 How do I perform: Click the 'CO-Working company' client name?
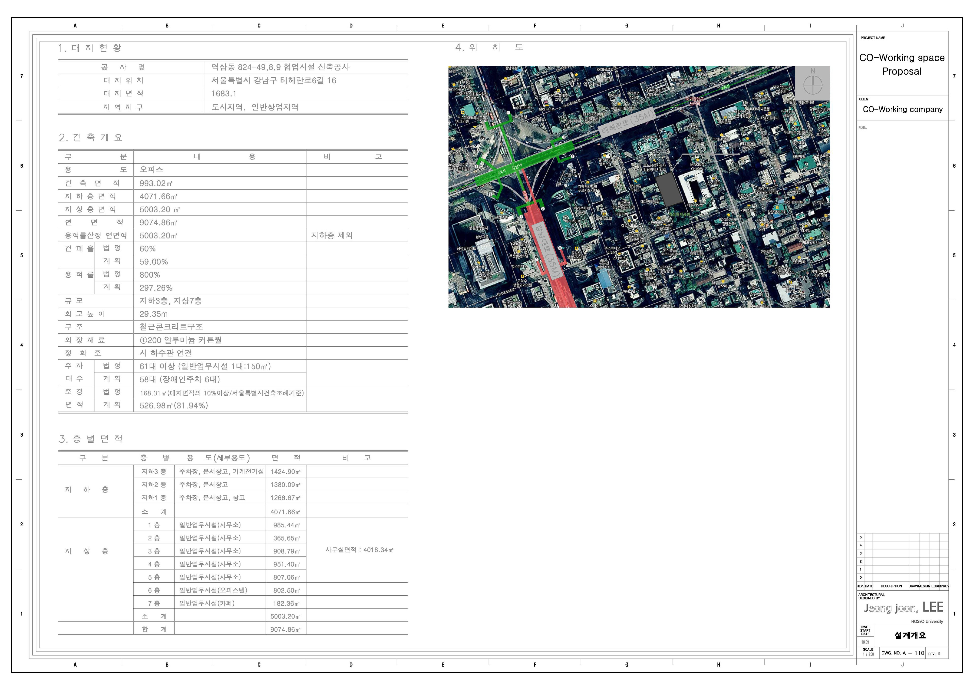(x=902, y=110)
